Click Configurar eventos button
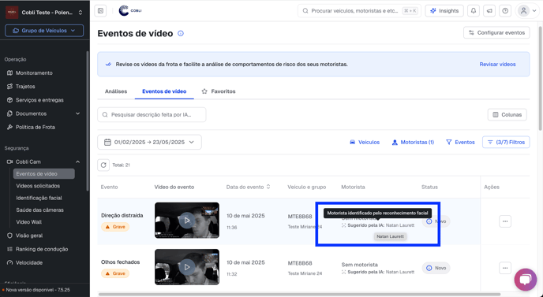The height and width of the screenshot is (297, 543). (496, 32)
